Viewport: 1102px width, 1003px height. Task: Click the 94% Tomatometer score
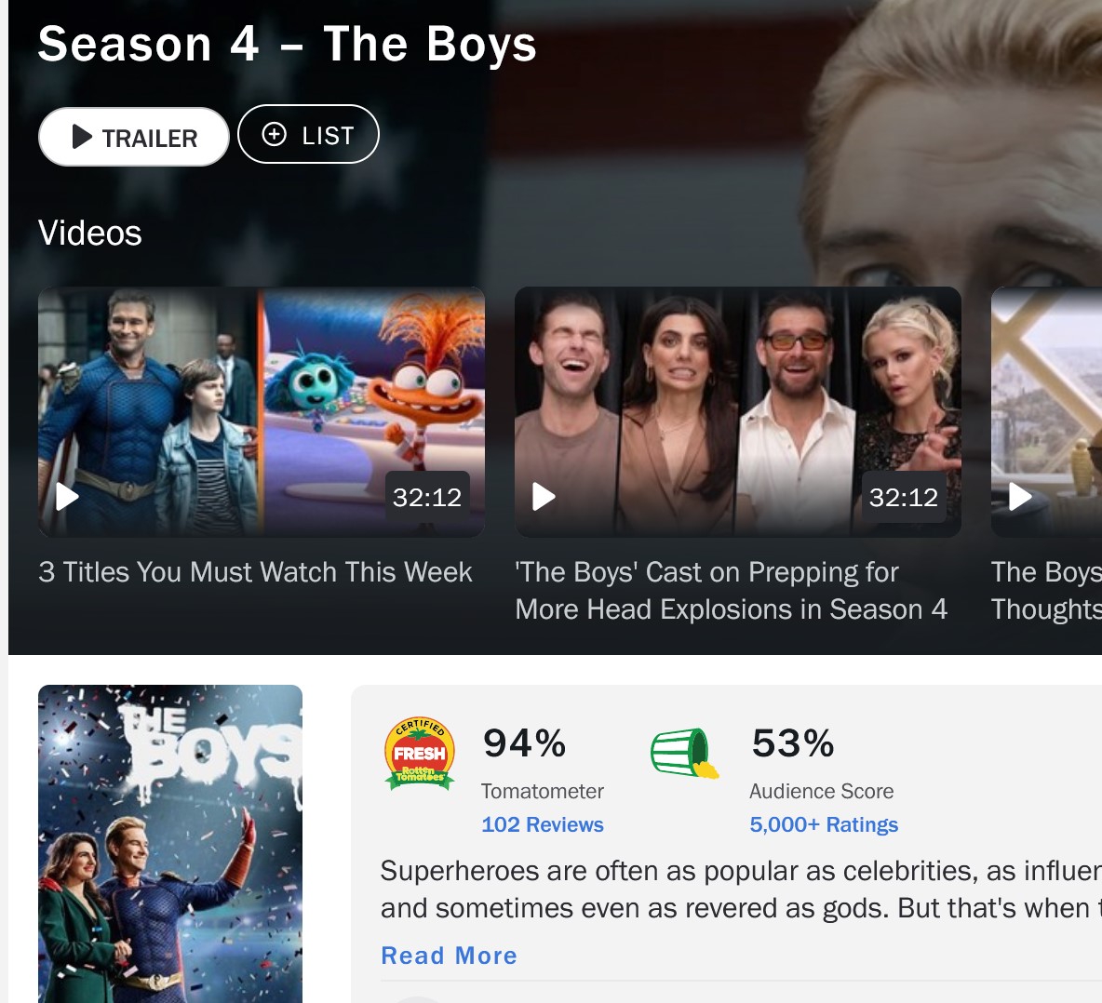(524, 743)
